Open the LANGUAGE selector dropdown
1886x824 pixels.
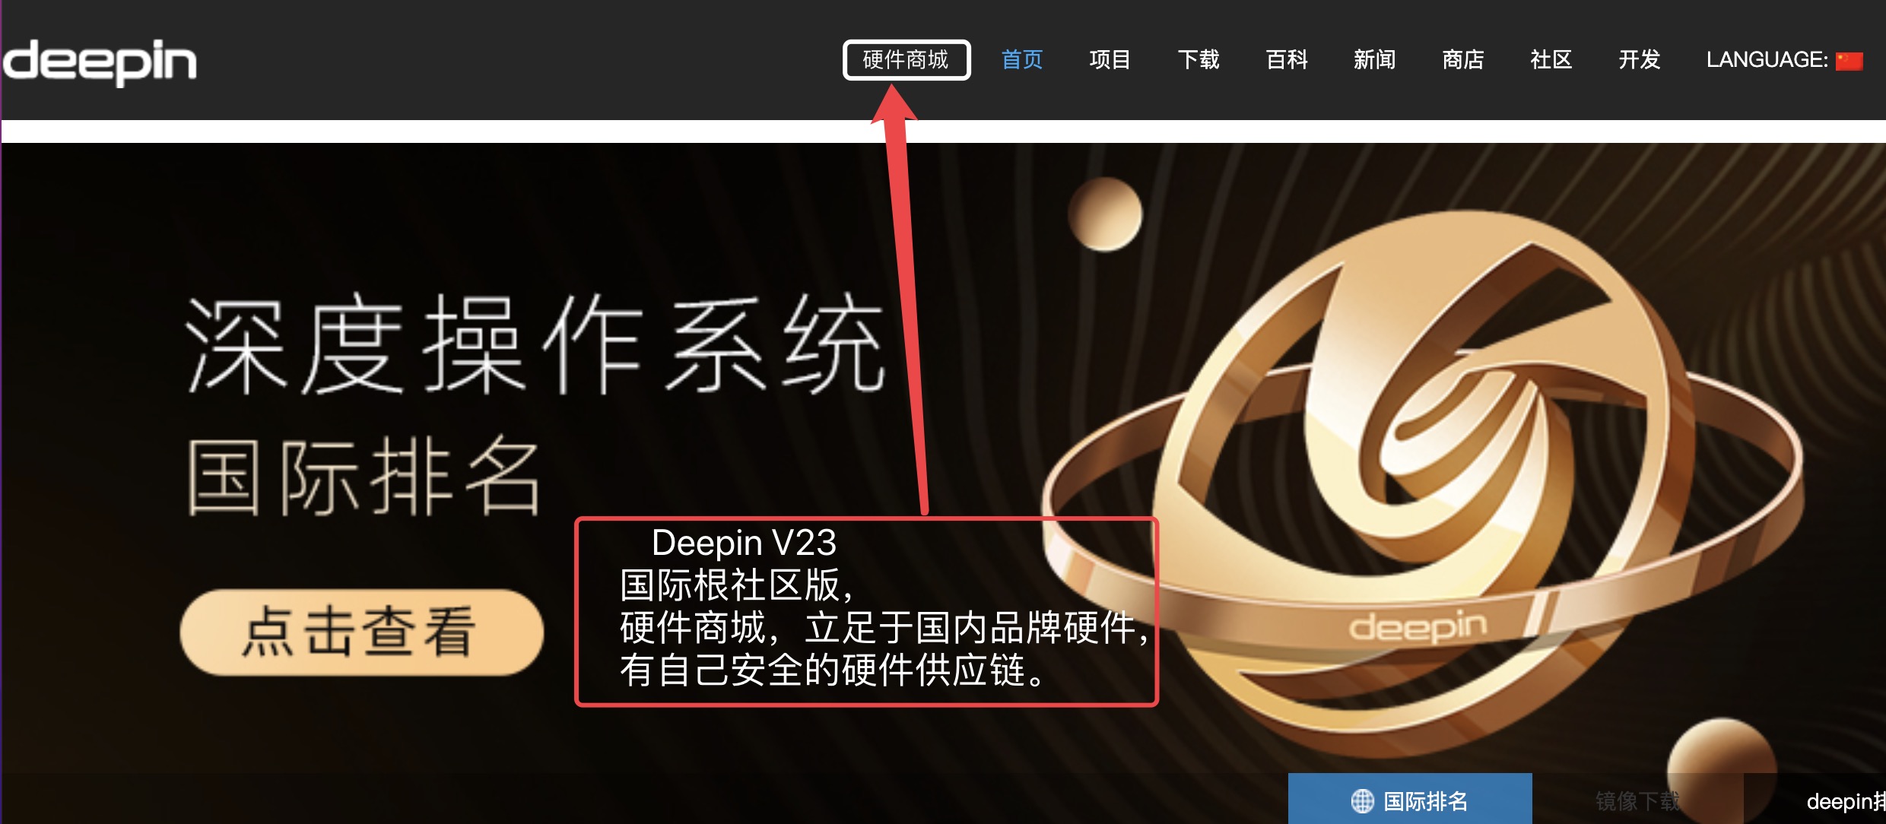click(1766, 59)
